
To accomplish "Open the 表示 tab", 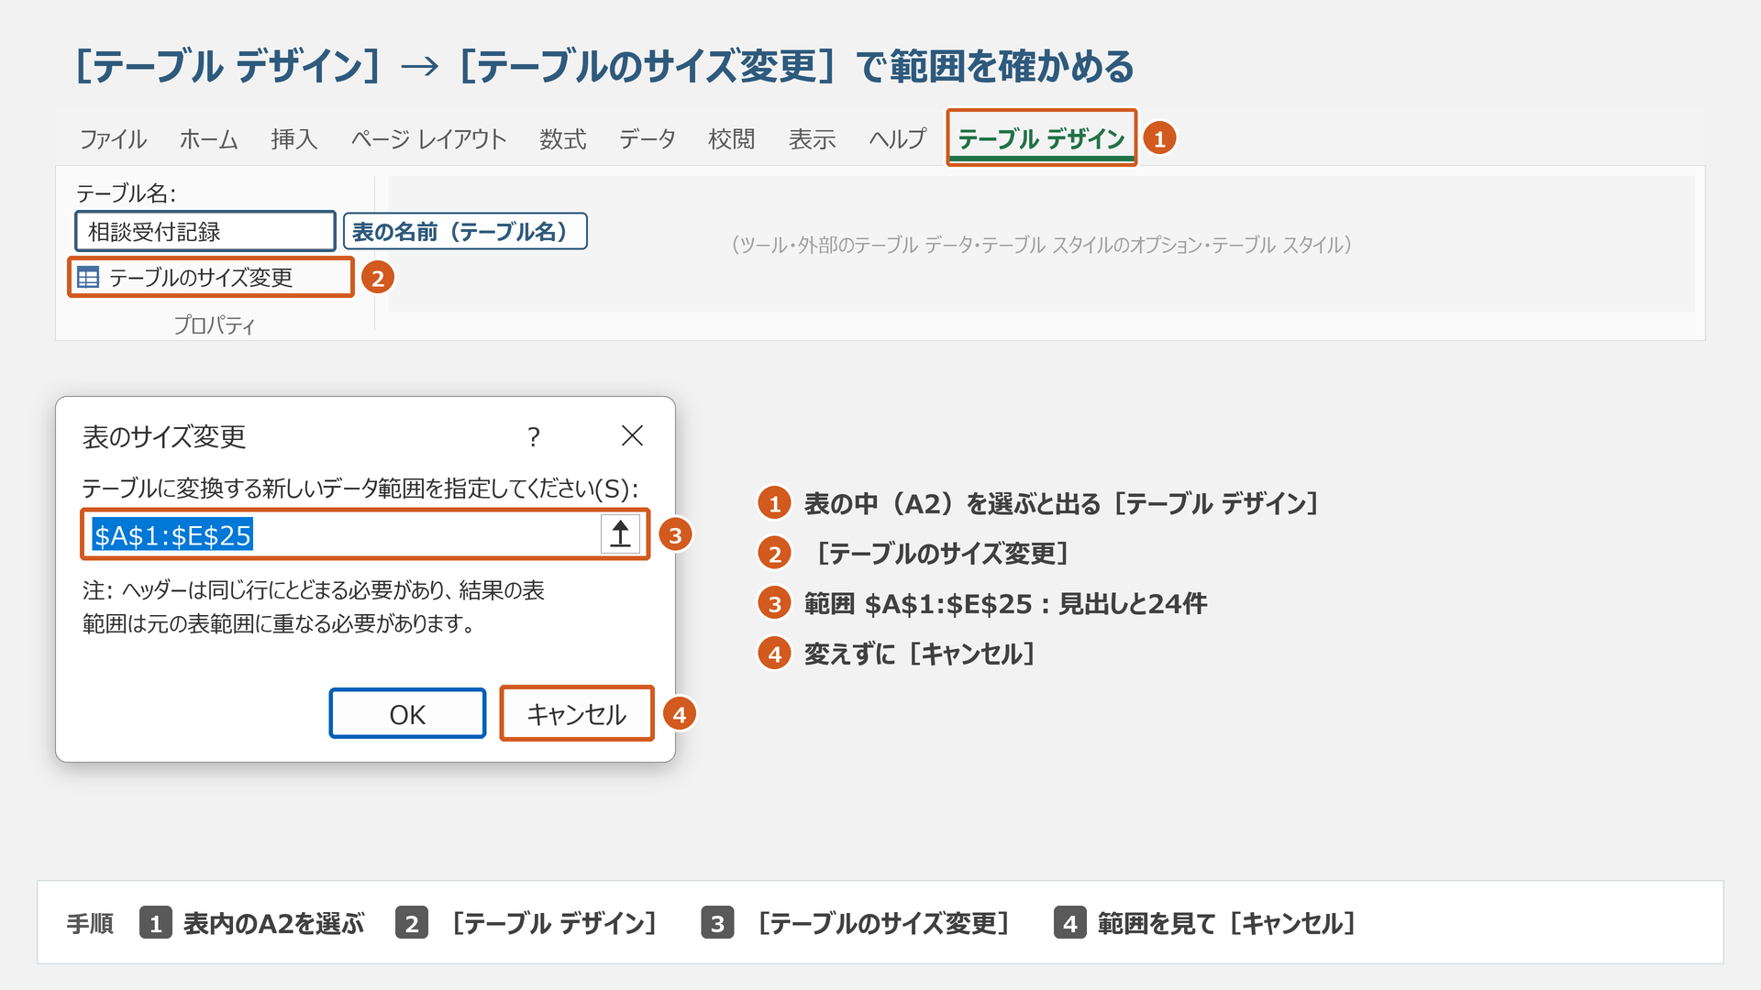I will 812,139.
